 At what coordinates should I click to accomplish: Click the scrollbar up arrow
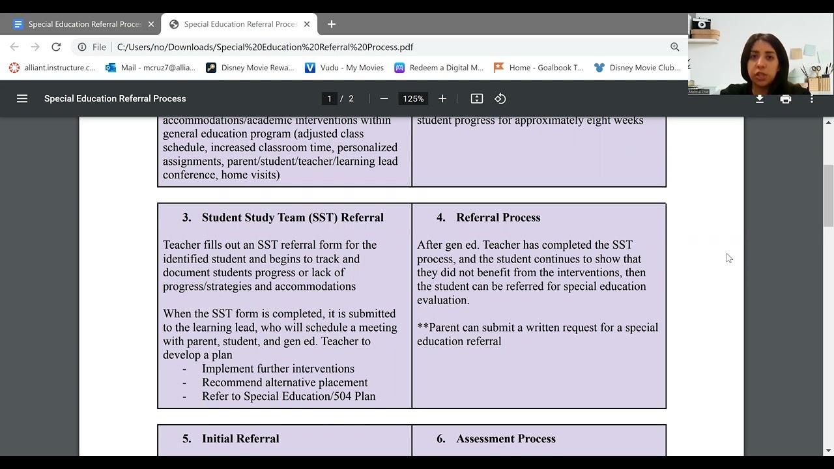click(x=829, y=122)
